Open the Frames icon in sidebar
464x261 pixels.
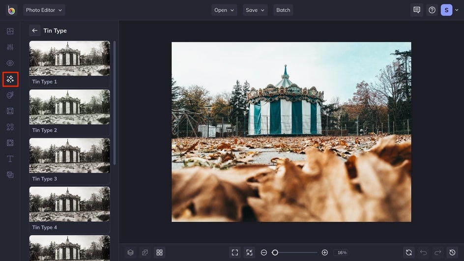click(10, 111)
